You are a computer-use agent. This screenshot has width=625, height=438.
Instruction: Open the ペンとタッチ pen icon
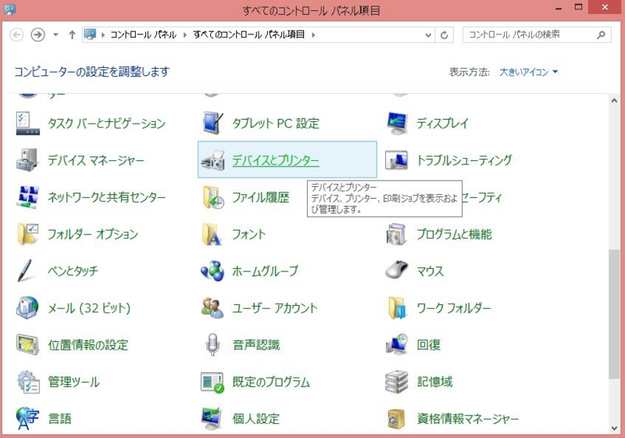point(25,271)
